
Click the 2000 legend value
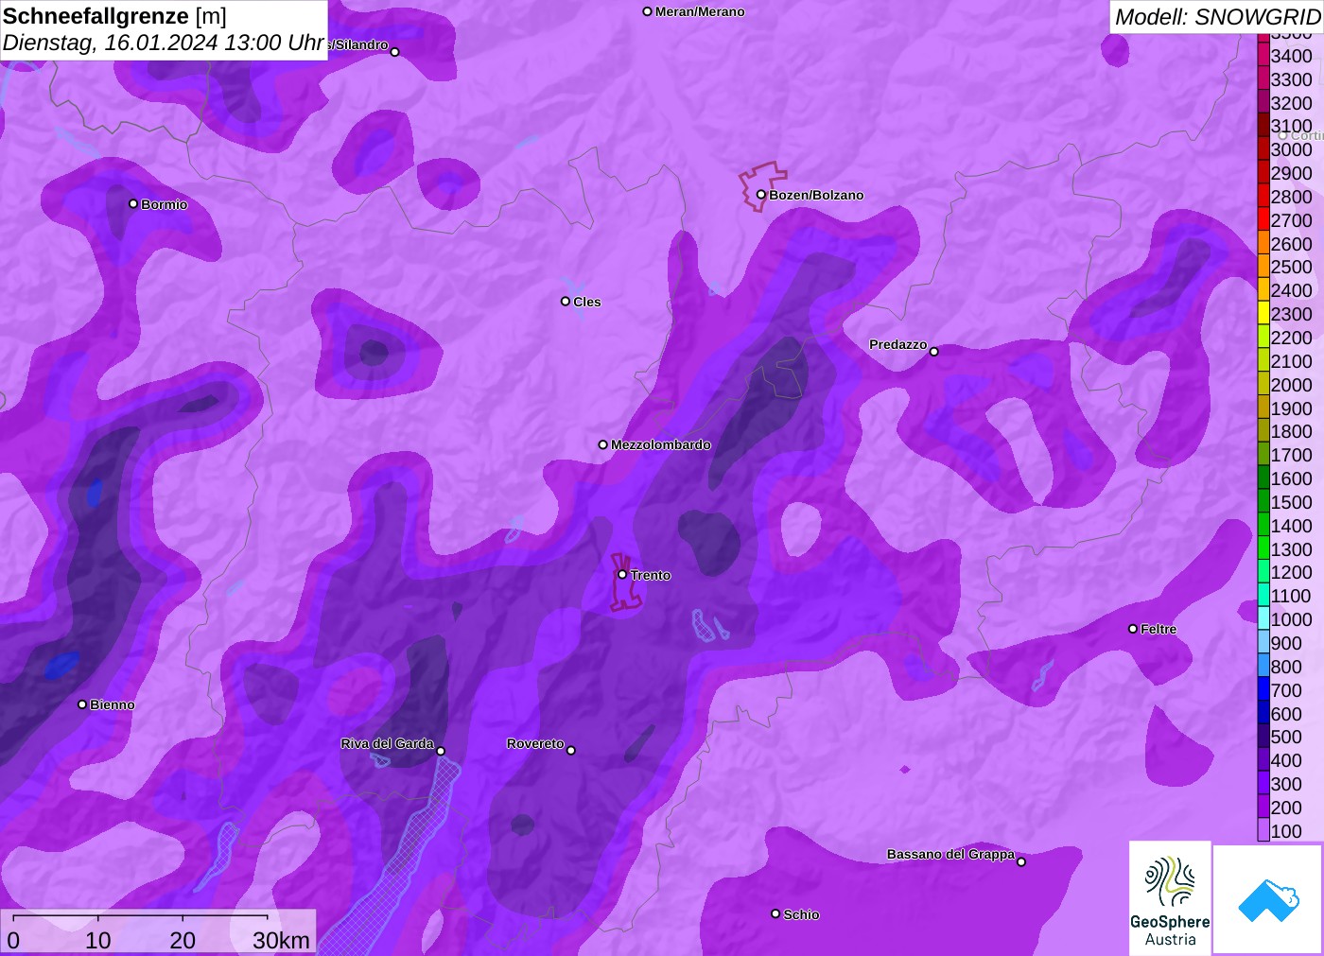(1291, 385)
